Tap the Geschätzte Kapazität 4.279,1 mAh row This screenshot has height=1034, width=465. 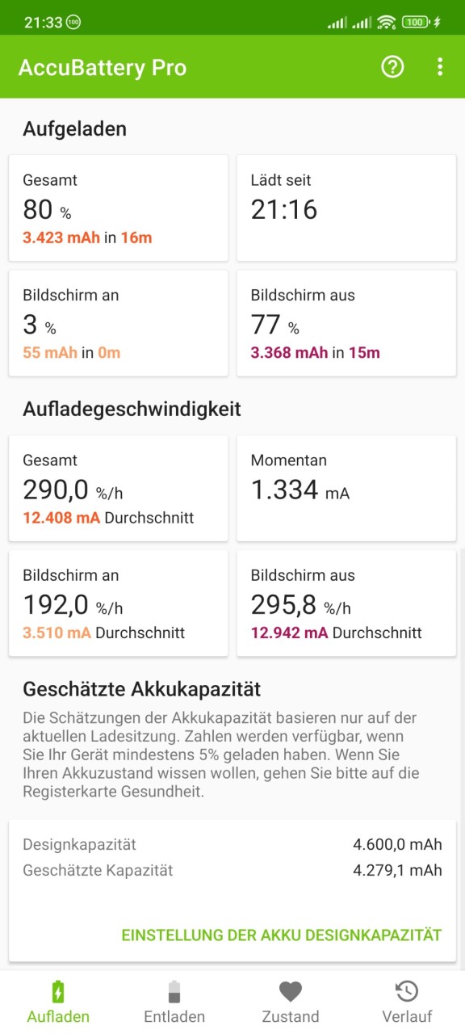(232, 871)
